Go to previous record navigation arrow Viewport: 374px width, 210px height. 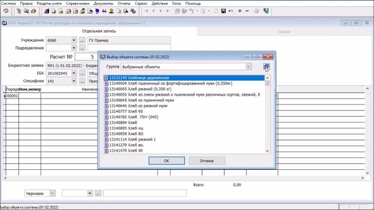[153, 11]
